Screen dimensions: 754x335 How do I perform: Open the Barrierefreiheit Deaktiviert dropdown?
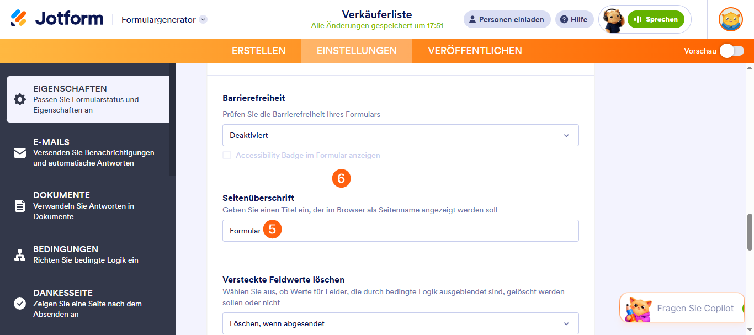click(401, 135)
